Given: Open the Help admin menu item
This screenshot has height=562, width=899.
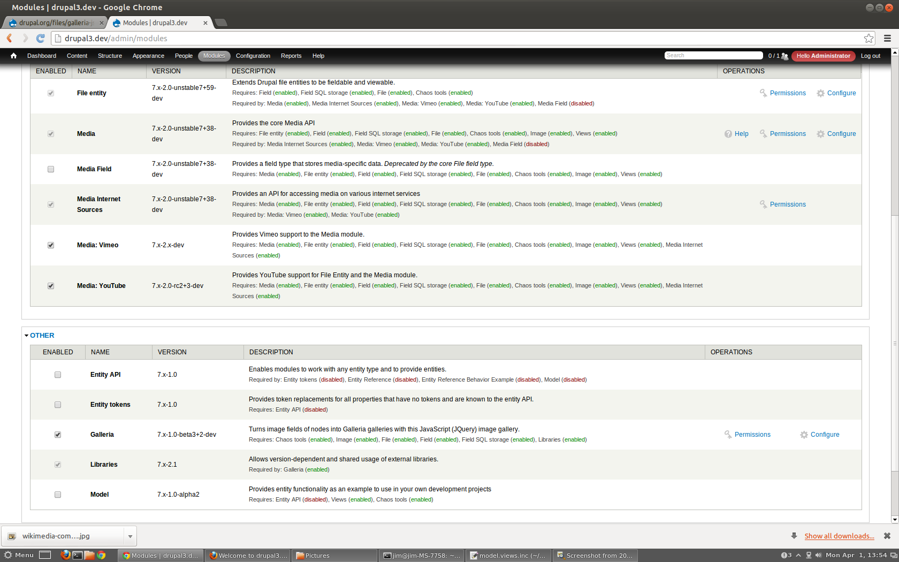Looking at the screenshot, I should [318, 56].
